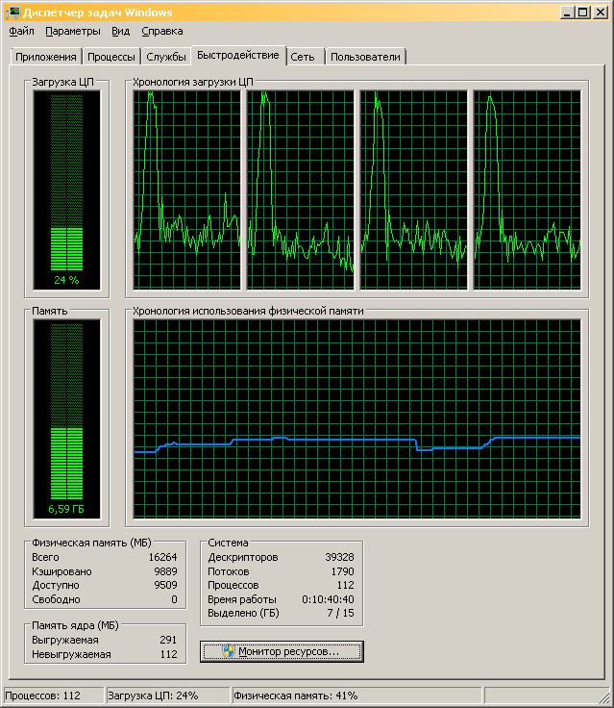Switch to the Пользователи tab

[x=365, y=57]
